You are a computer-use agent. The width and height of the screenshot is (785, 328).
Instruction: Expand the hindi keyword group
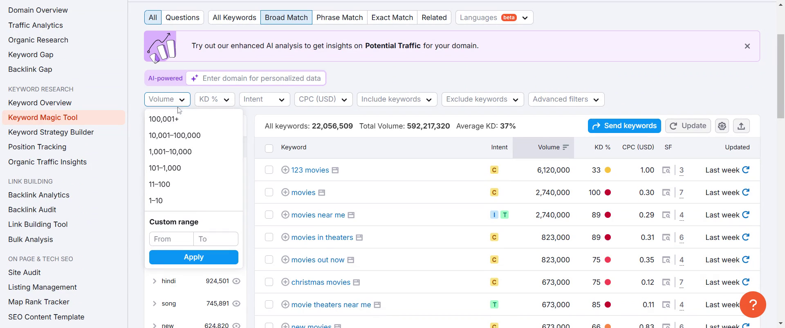point(155,281)
